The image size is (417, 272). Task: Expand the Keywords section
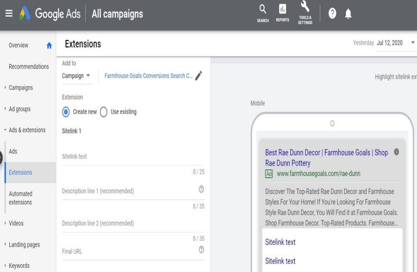pos(5,266)
